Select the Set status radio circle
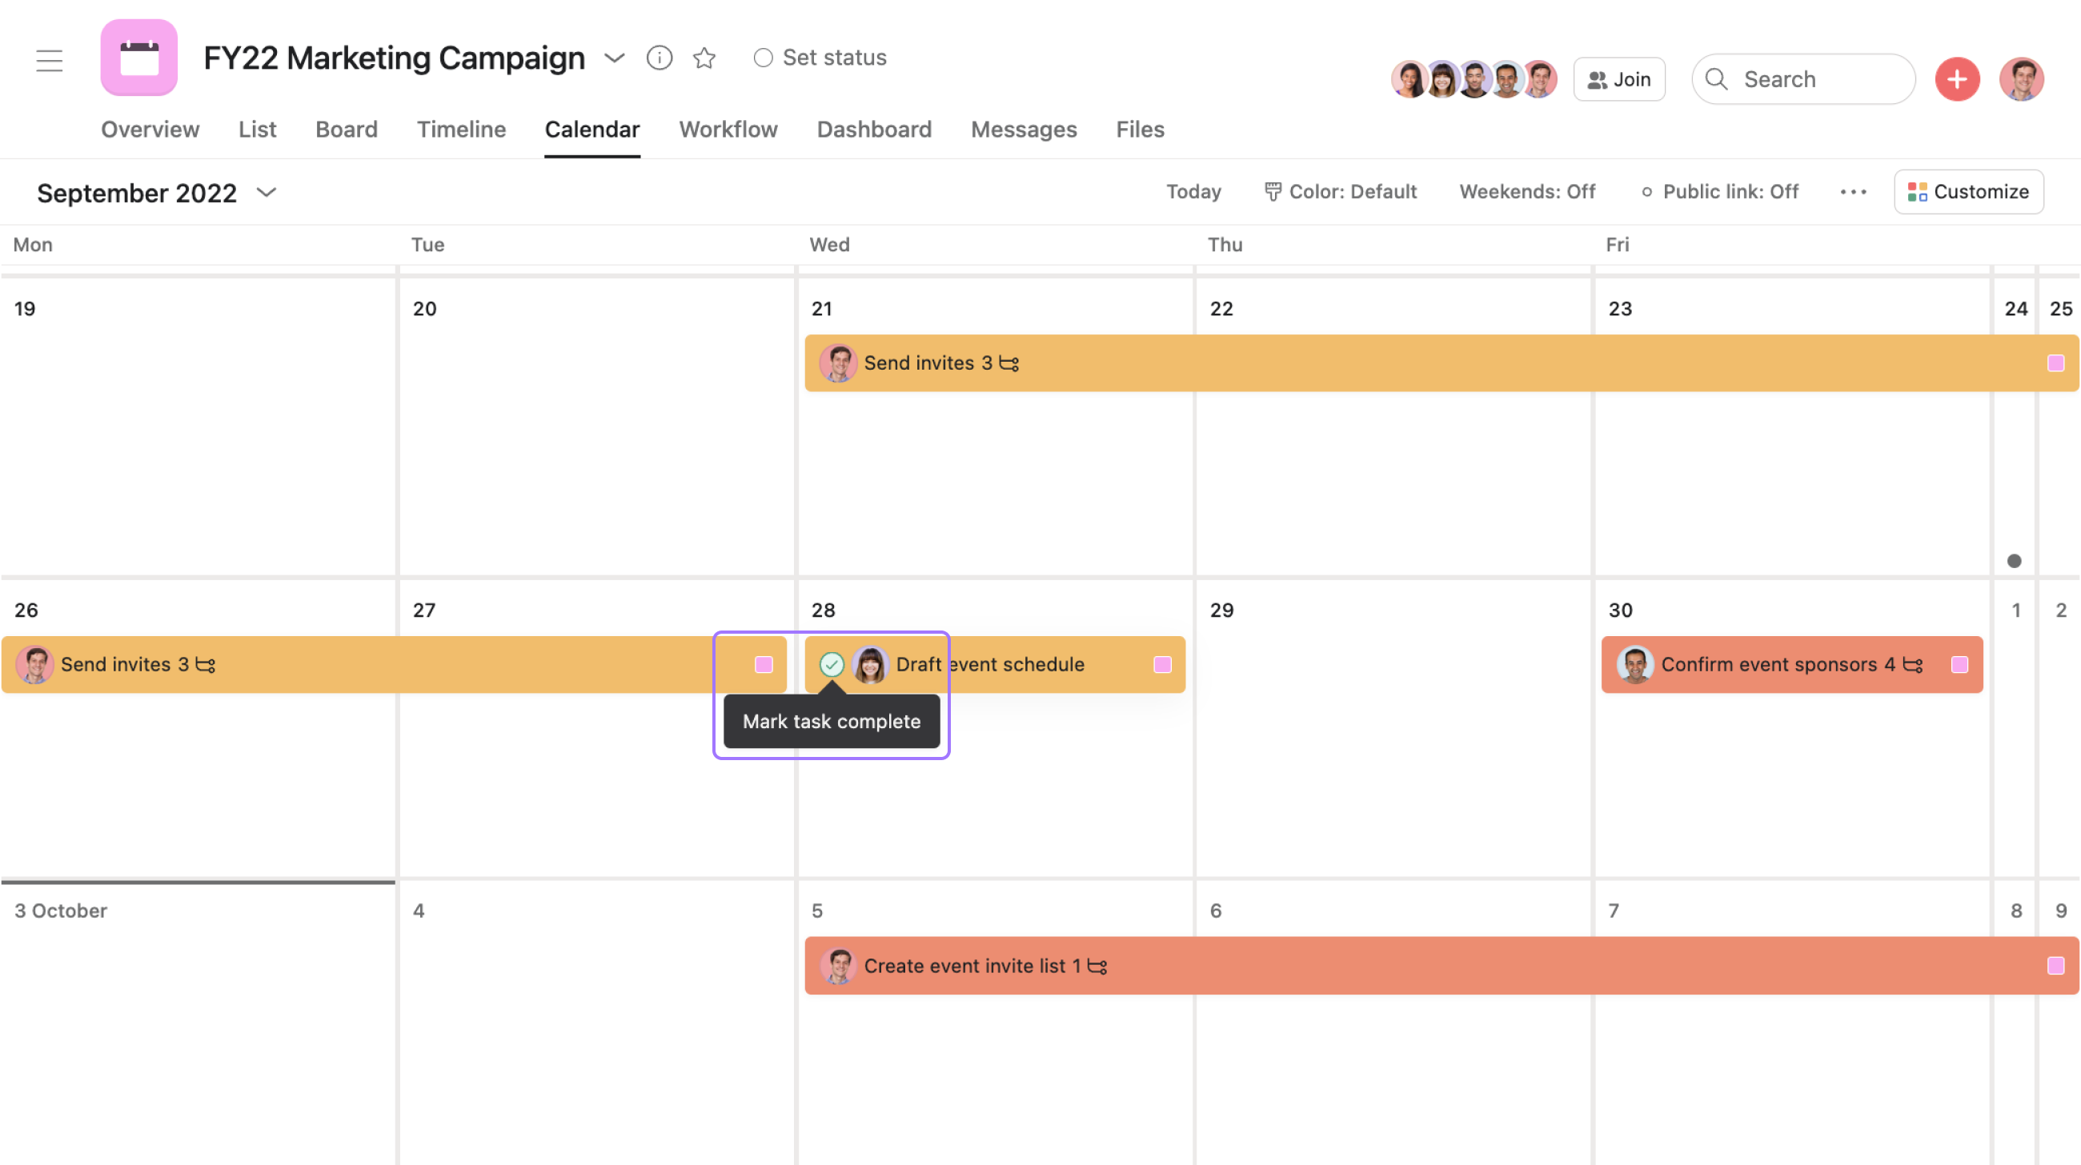The image size is (2081, 1165). 763,58
